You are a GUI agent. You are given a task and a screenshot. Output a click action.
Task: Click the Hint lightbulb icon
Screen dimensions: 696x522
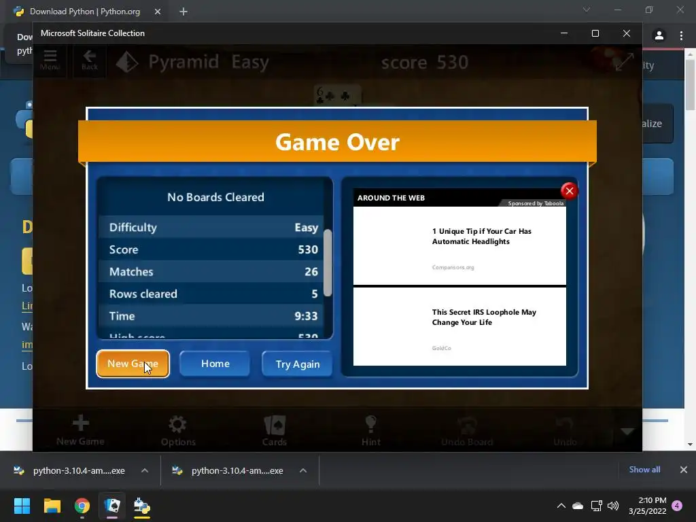(370, 430)
